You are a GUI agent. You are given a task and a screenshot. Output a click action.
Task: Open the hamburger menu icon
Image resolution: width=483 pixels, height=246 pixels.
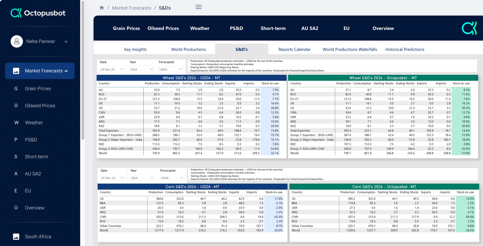coord(198,7)
